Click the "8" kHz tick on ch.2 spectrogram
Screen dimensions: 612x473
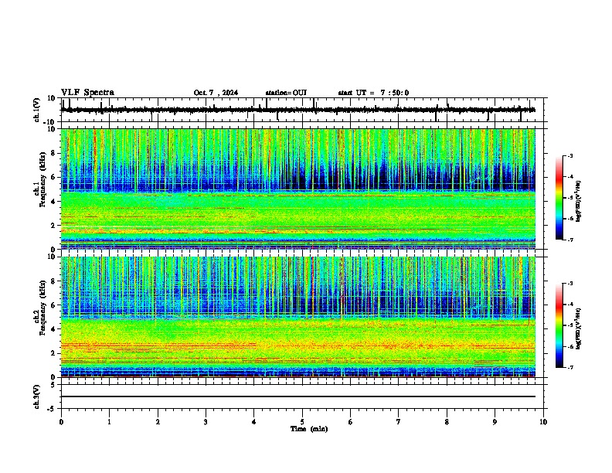coord(53,281)
